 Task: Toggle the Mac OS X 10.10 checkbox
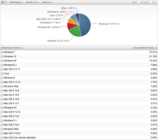(2, 82)
